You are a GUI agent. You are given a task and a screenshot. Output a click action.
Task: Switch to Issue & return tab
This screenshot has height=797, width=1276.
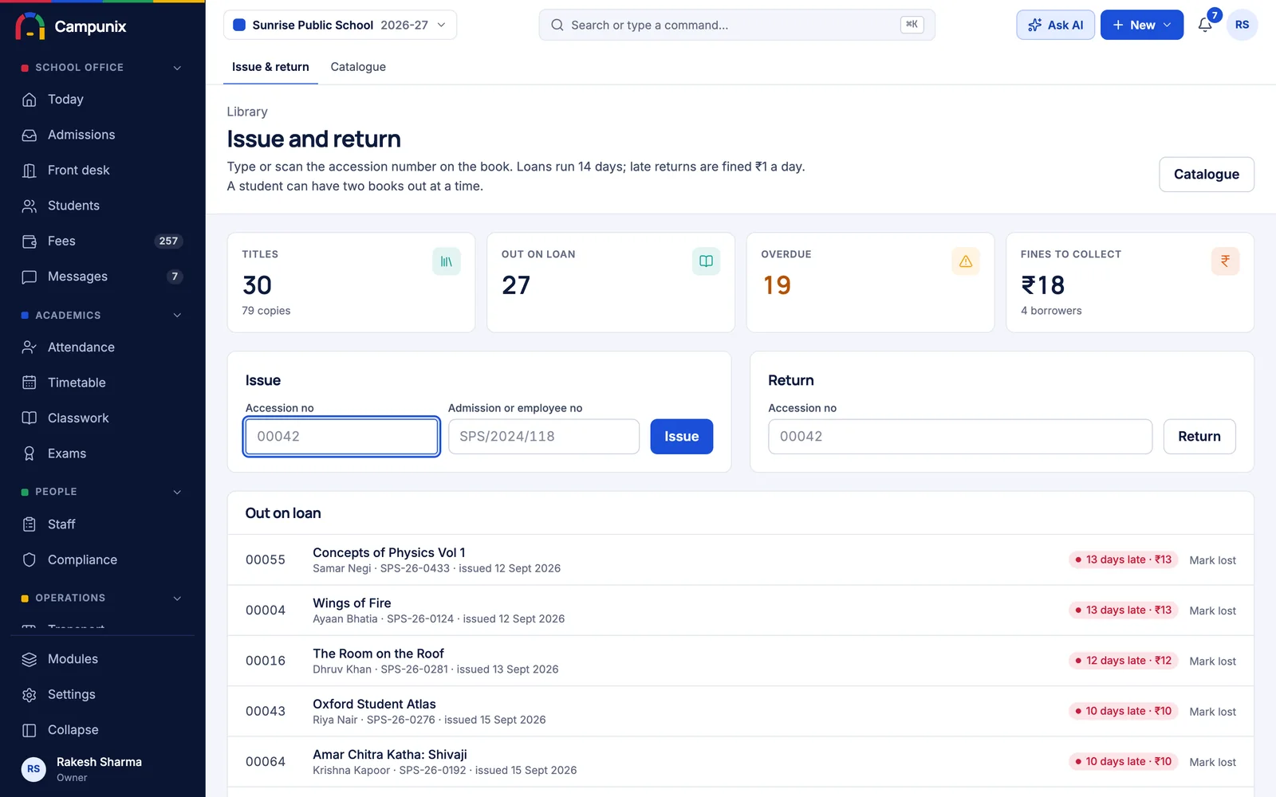tap(270, 67)
